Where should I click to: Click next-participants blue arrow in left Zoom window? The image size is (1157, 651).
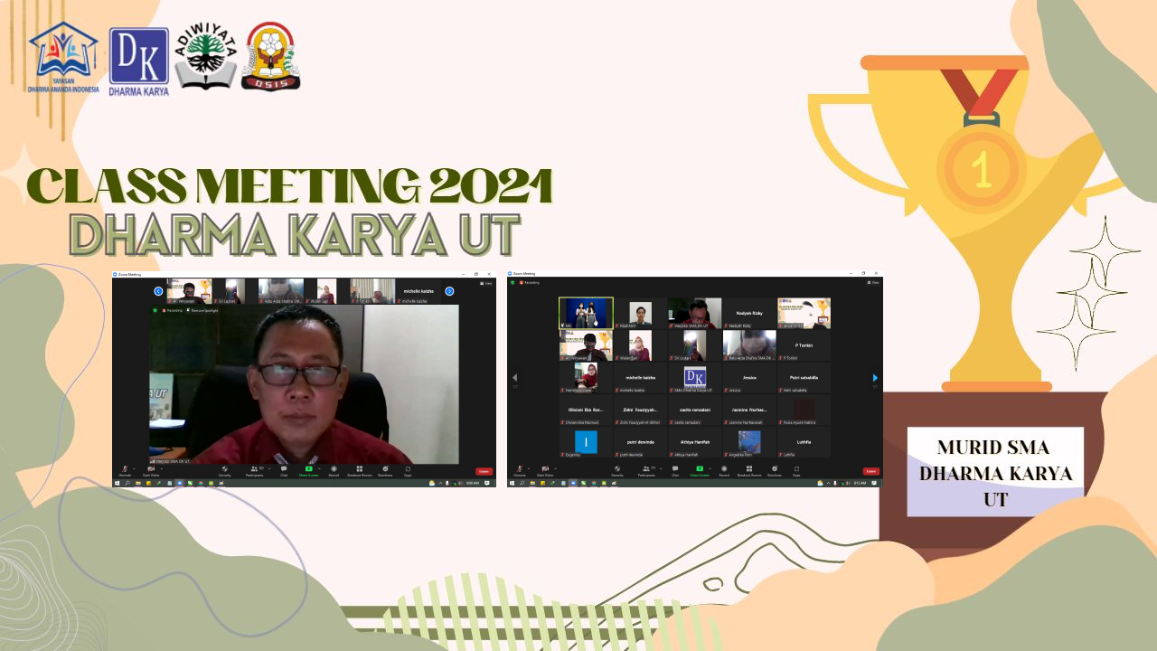click(x=449, y=291)
